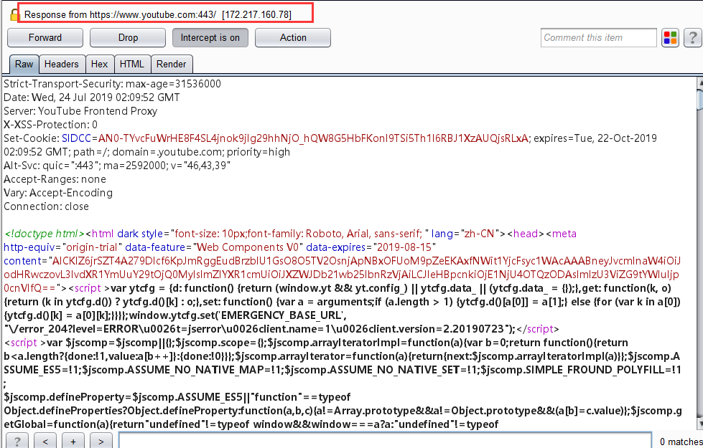Click the 'EMERGENCY_BASE_URL' string
703x448 pixels.
281,315
